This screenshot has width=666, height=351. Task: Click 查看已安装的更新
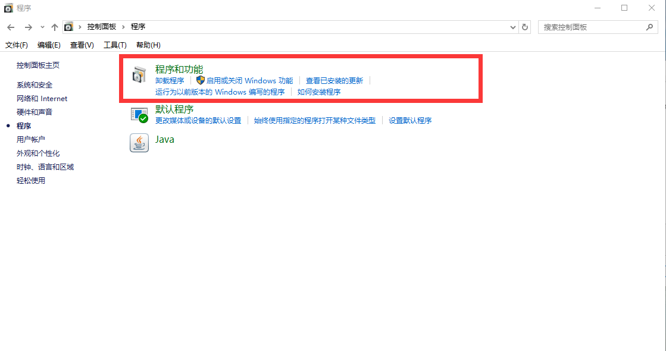click(334, 81)
